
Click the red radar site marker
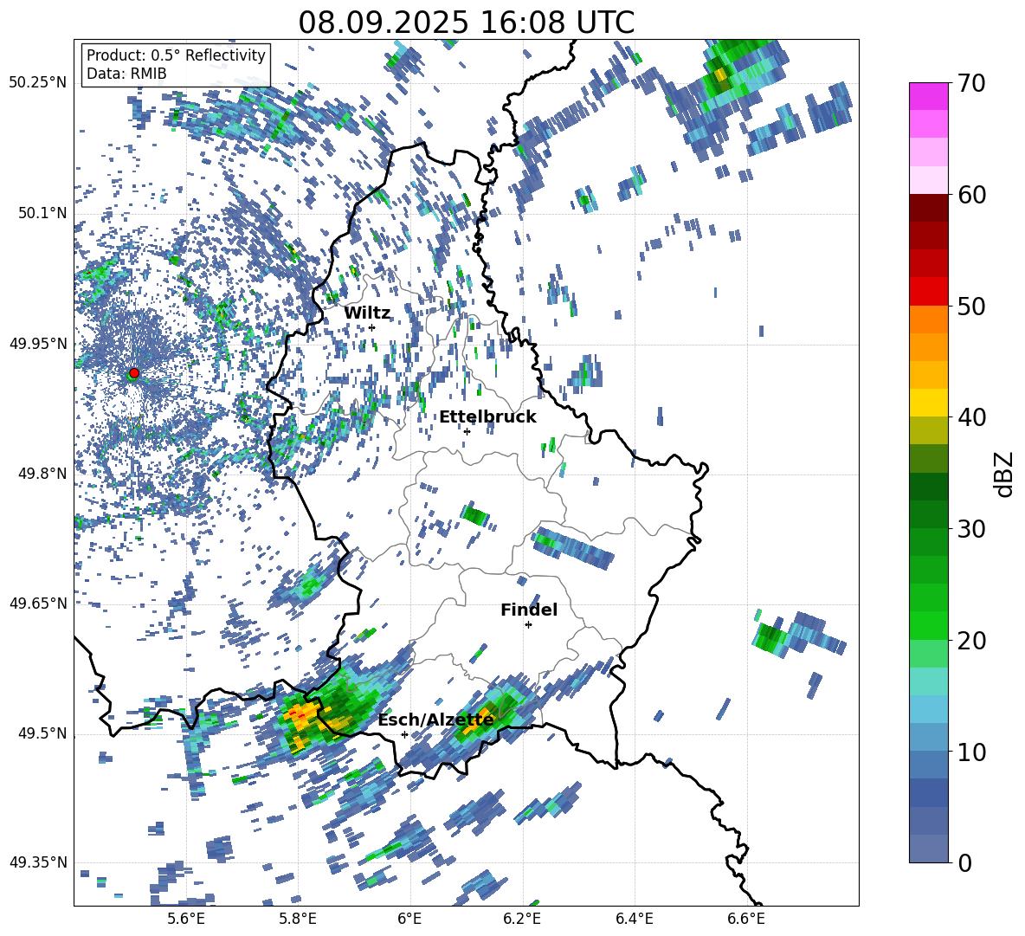(134, 373)
